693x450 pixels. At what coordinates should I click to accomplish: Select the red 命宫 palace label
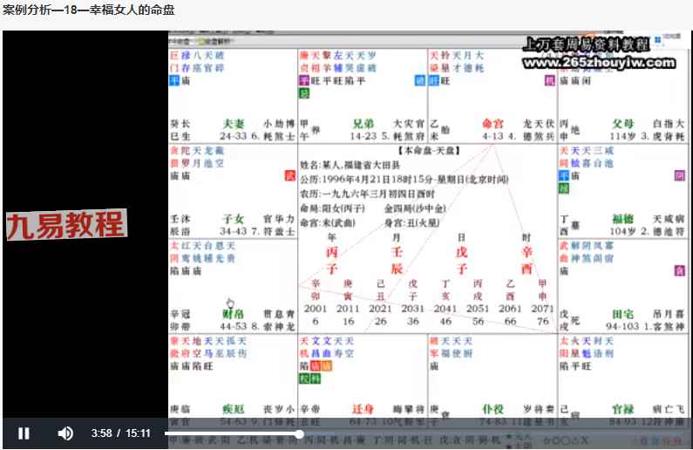(x=494, y=124)
